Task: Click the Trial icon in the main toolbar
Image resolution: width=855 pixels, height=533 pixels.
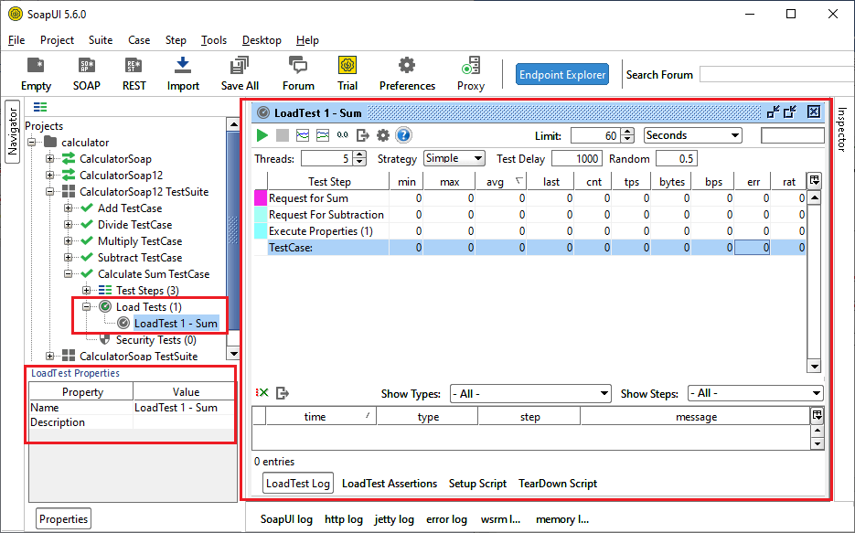Action: 347,72
